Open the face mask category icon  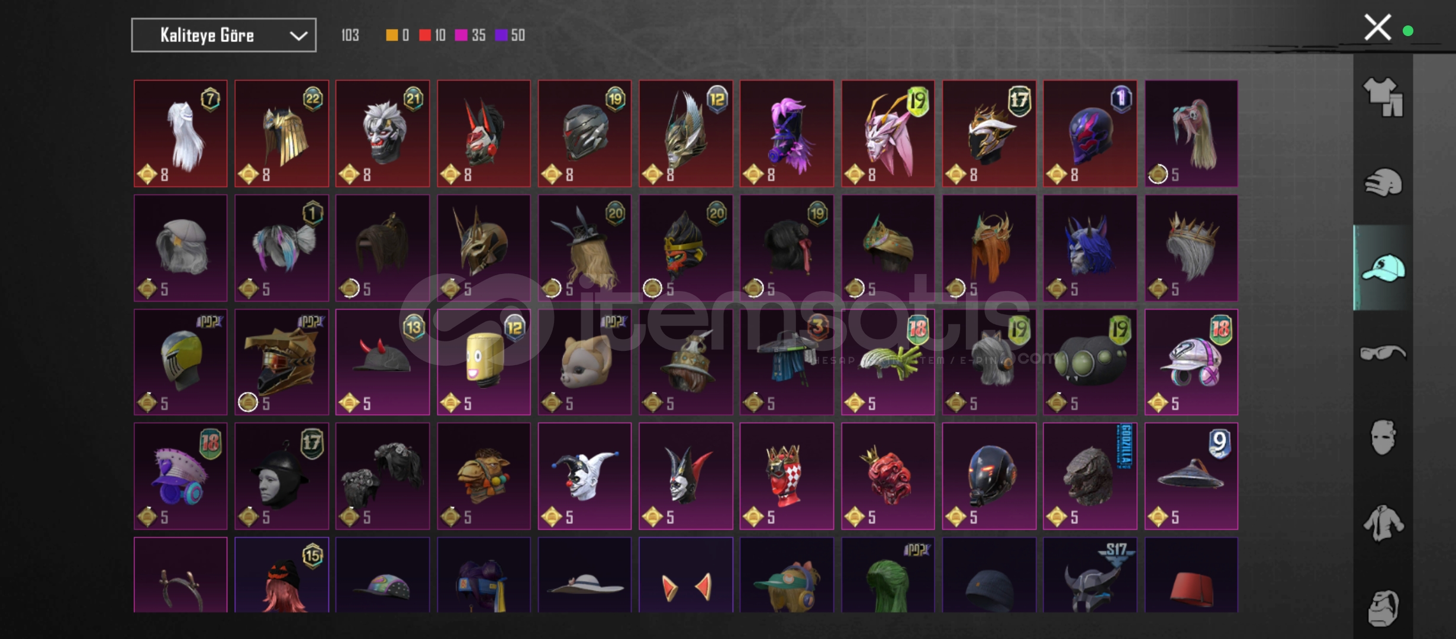pos(1383,438)
